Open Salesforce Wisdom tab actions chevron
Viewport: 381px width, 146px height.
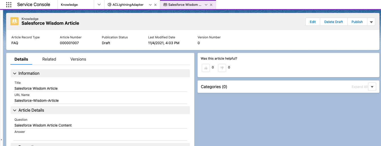pos(206,5)
